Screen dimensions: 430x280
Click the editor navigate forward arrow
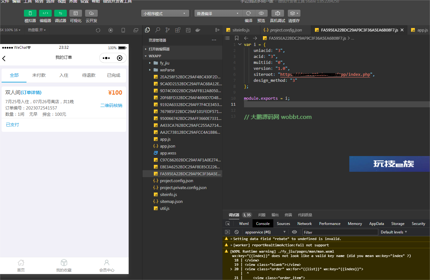pos(255,38)
